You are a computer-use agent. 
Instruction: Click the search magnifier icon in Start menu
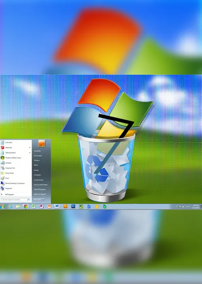point(28,200)
